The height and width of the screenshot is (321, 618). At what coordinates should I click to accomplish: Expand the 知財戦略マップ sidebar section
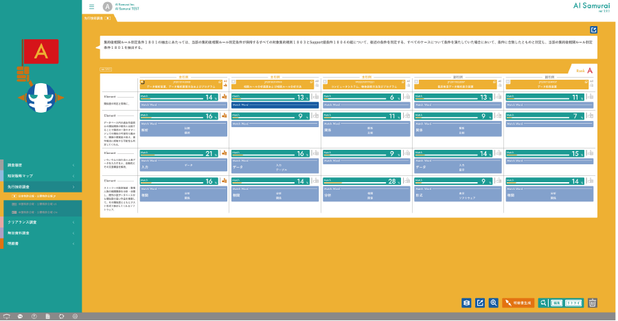point(40,176)
